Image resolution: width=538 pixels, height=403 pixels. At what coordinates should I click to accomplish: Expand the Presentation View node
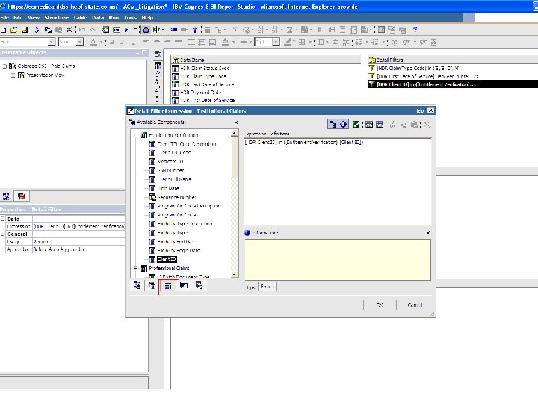(13, 75)
